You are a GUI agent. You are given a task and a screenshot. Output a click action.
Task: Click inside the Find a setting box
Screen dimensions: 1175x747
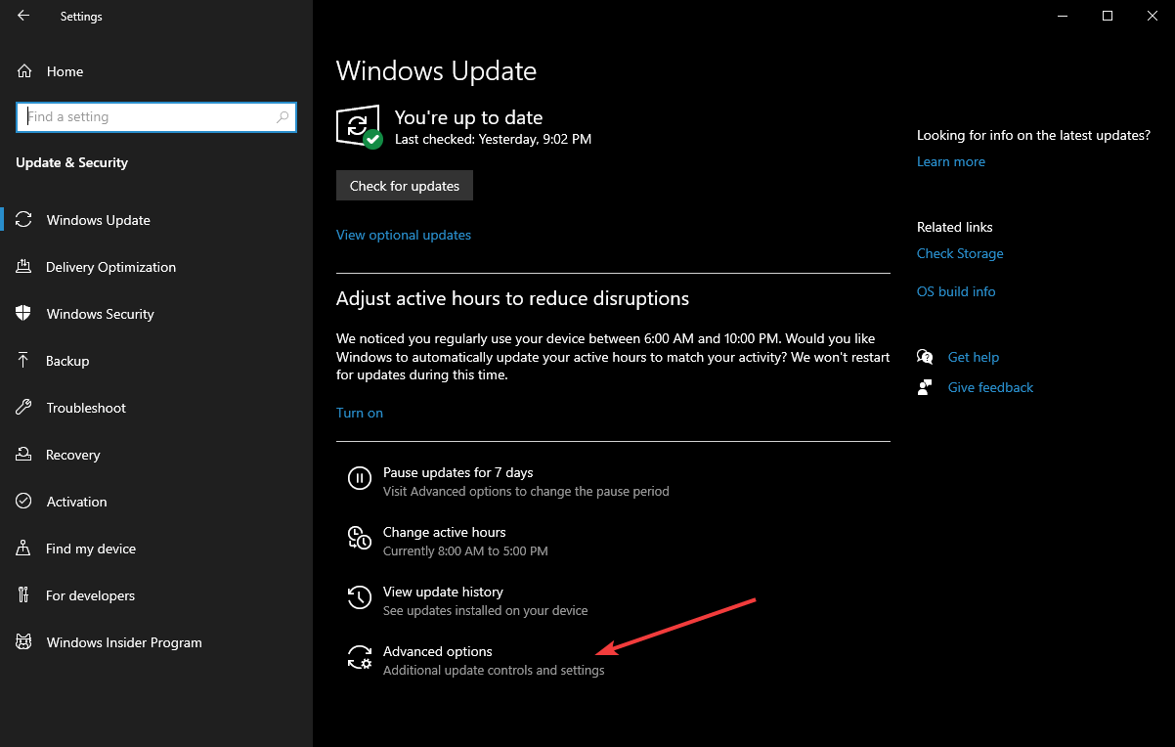155,116
